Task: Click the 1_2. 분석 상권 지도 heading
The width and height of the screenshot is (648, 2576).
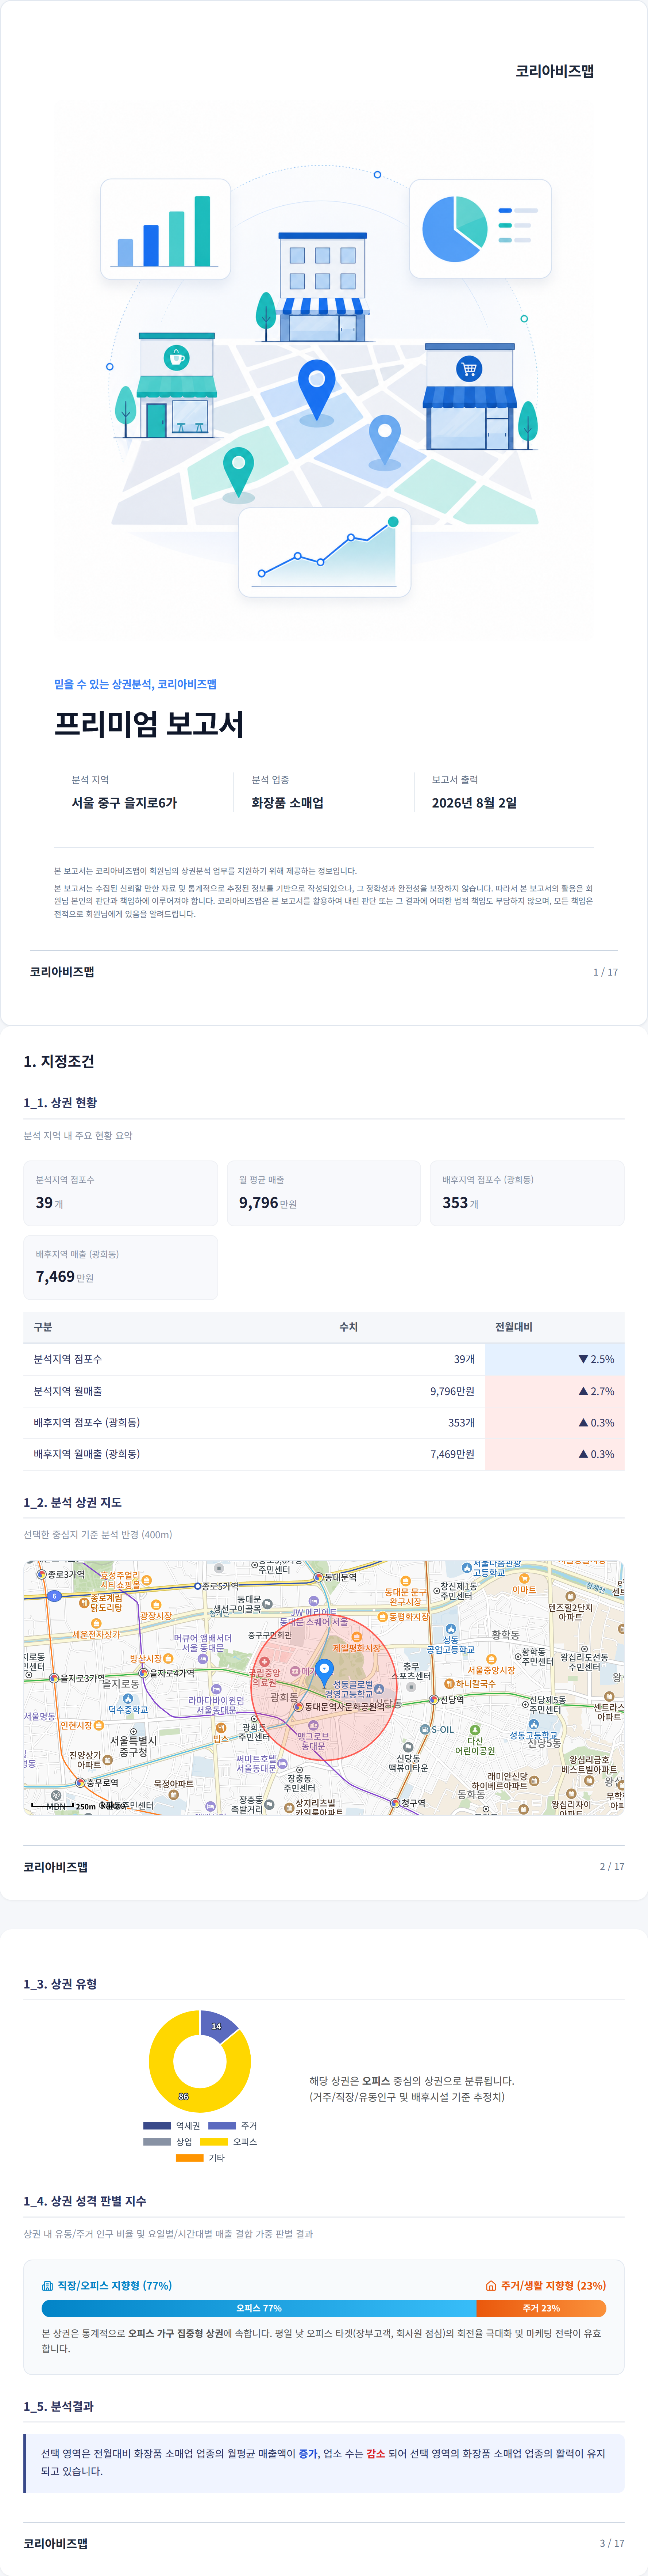Action: click(x=73, y=1502)
